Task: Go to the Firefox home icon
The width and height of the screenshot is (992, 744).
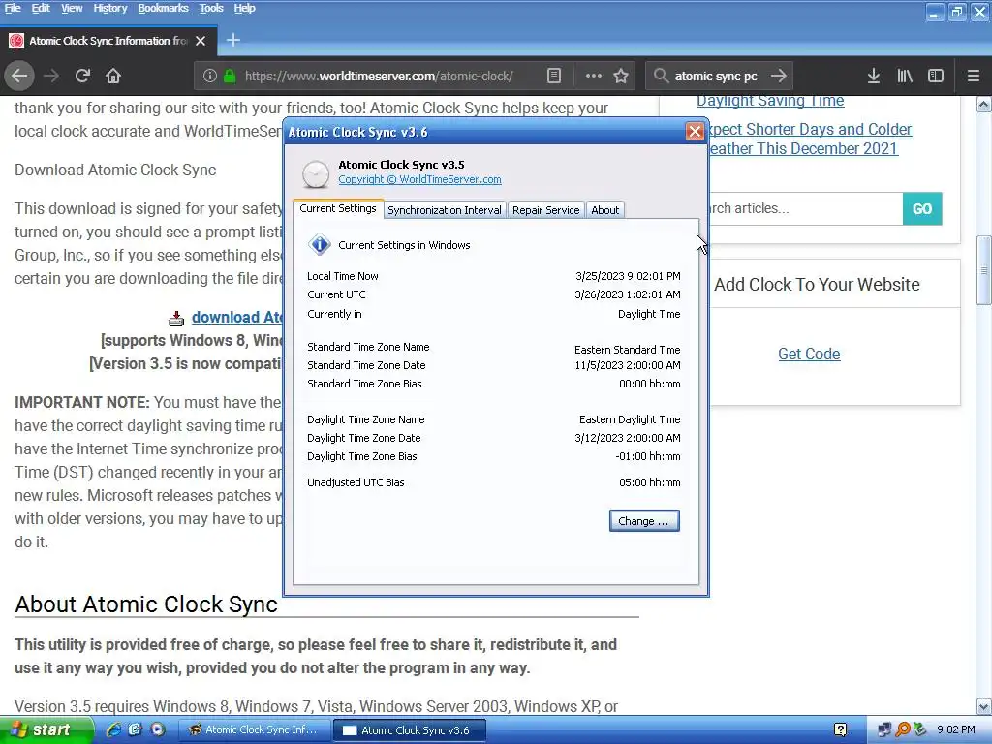Action: 113,76
